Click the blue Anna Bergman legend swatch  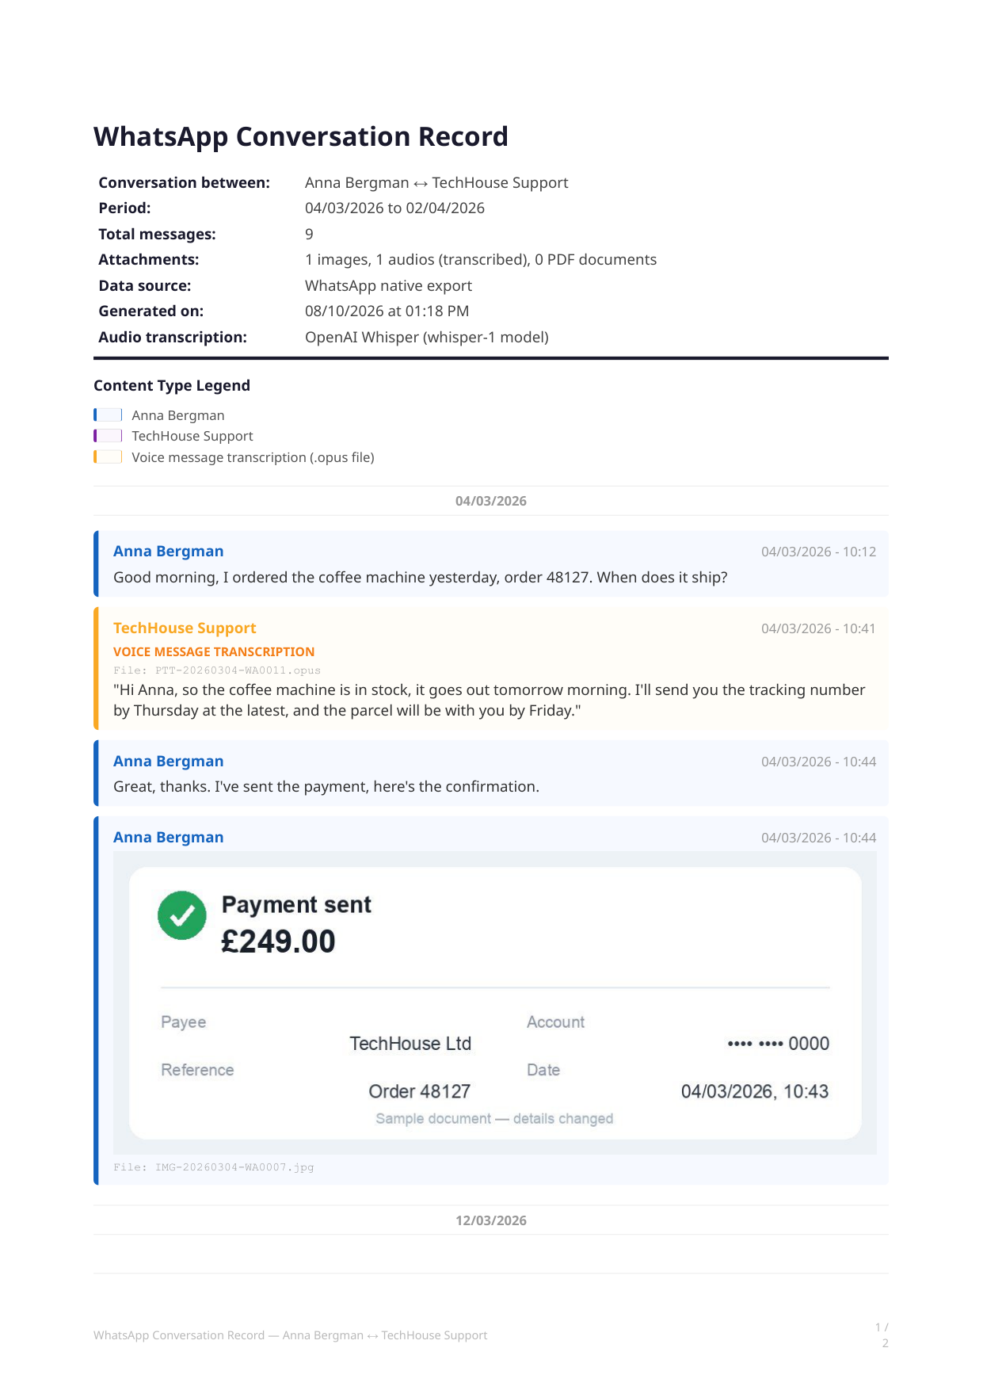coord(108,414)
